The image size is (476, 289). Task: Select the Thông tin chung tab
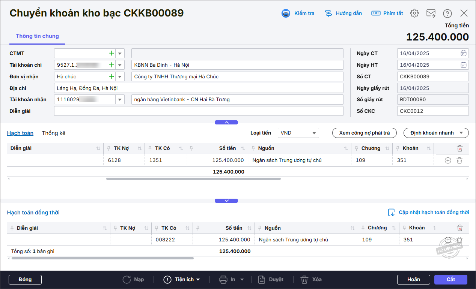(x=37, y=36)
